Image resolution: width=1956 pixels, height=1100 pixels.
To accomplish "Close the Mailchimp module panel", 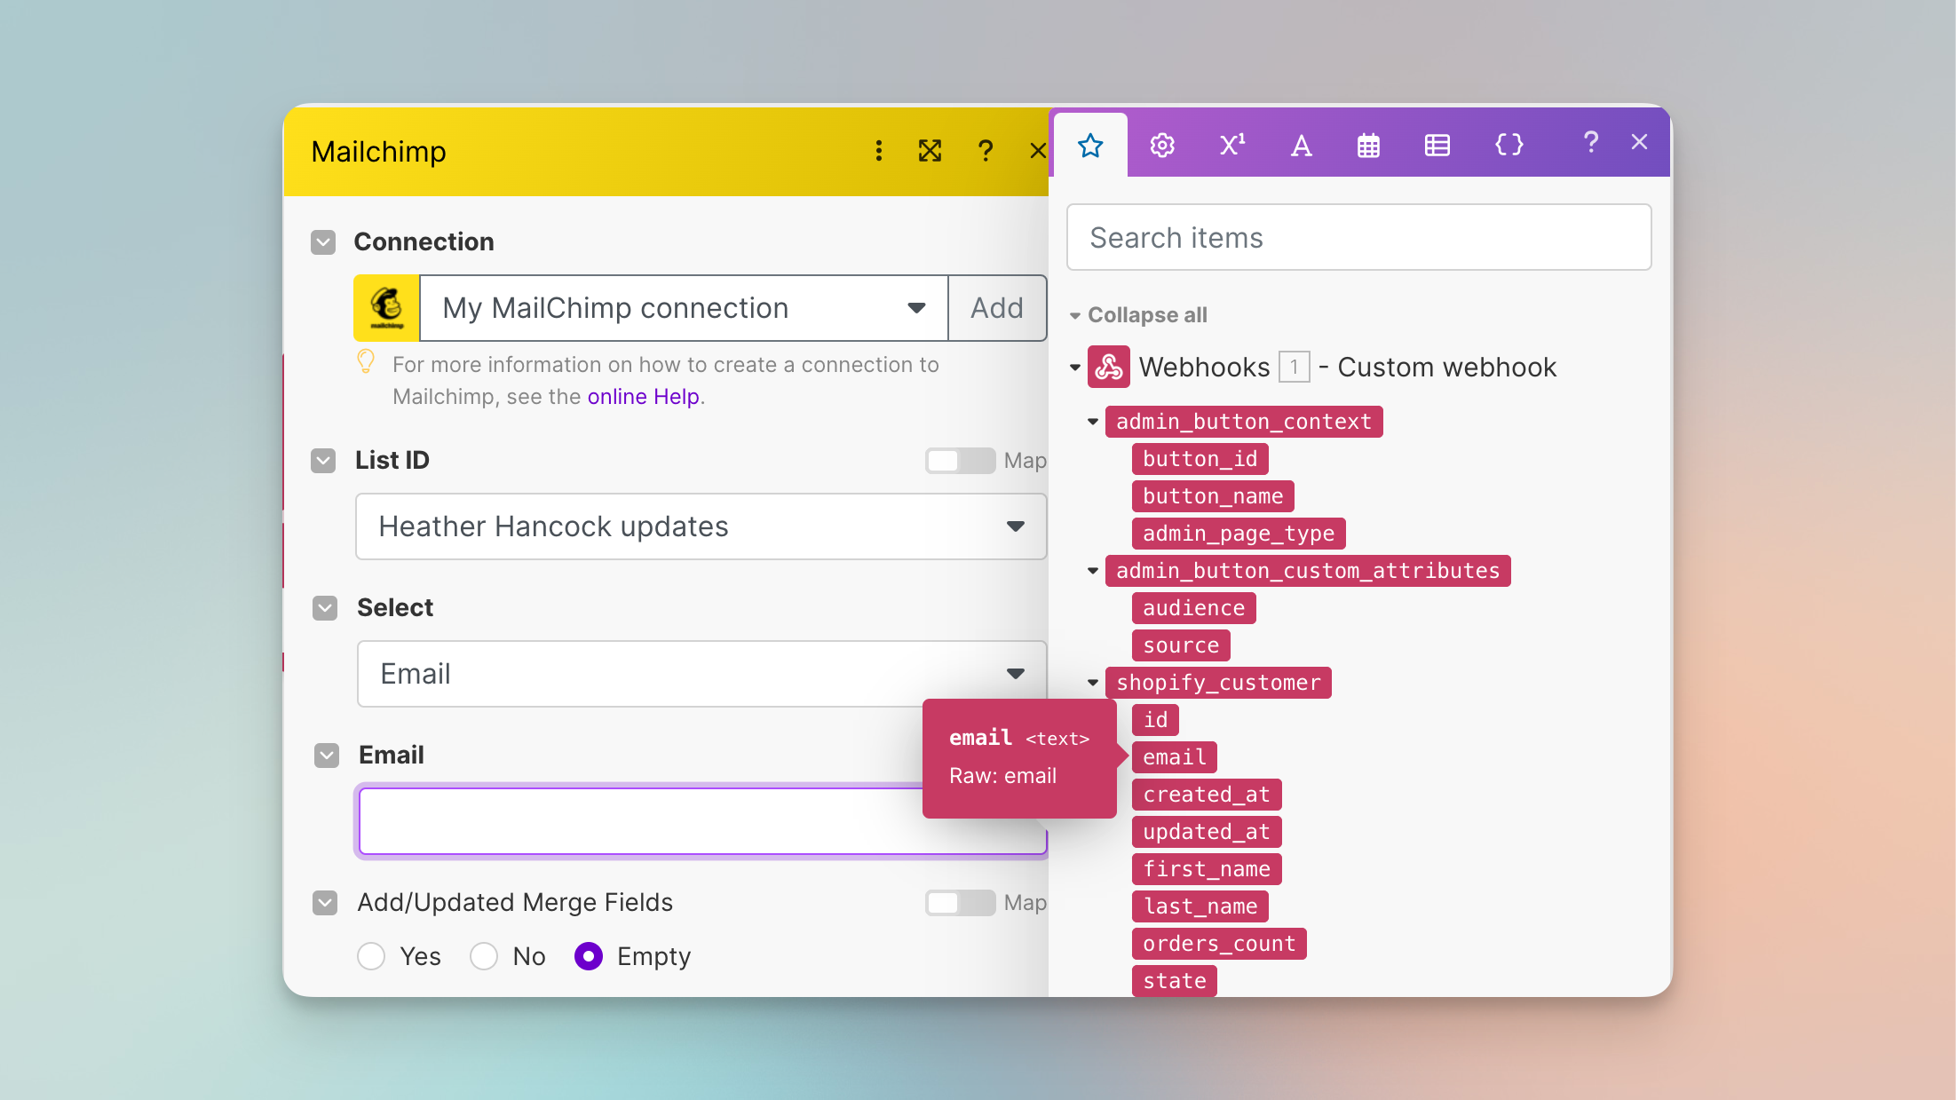I will [x=1037, y=151].
